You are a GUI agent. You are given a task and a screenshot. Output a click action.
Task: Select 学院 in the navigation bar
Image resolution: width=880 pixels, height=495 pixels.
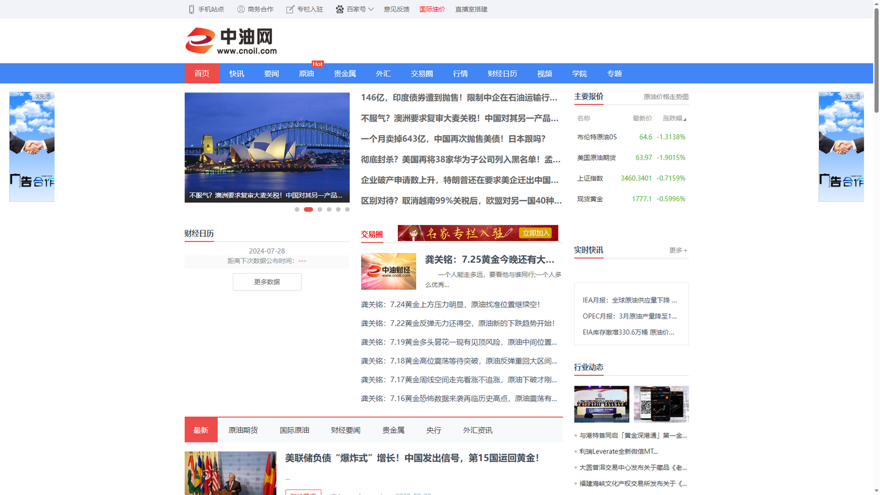(x=579, y=73)
